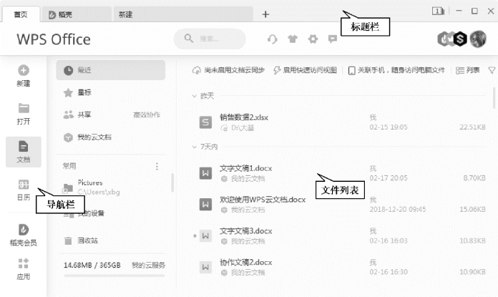Click the WPS Office logo text

click(54, 39)
